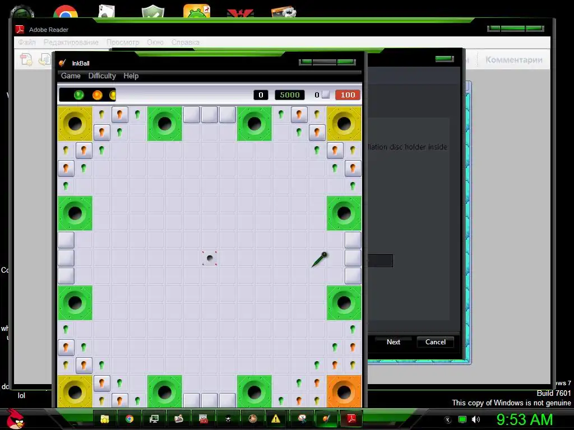
Task: Open the Bad Piggies desktop icon
Action: [197, 11]
